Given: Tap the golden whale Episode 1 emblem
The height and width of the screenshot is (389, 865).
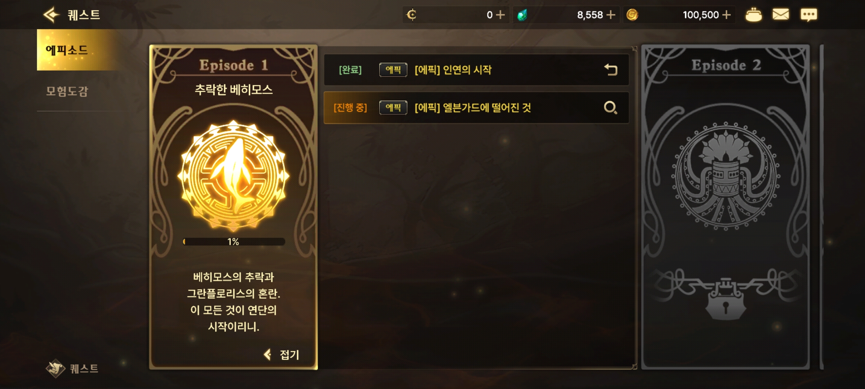Looking at the screenshot, I should (234, 176).
